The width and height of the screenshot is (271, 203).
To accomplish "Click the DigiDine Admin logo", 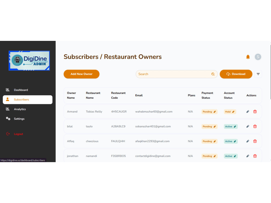I will point(29,61).
